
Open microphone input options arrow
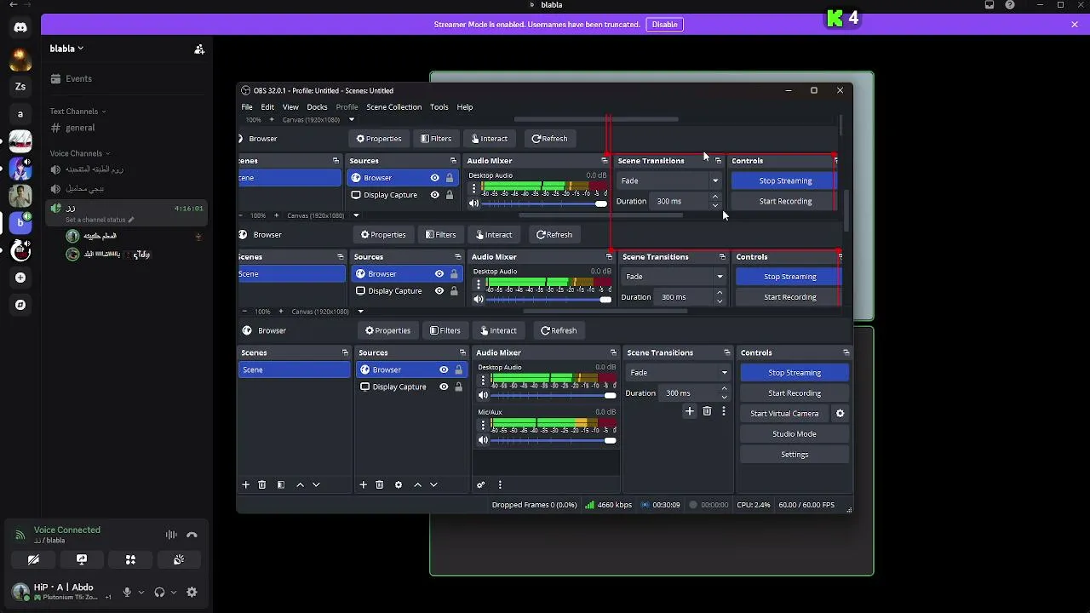(141, 593)
